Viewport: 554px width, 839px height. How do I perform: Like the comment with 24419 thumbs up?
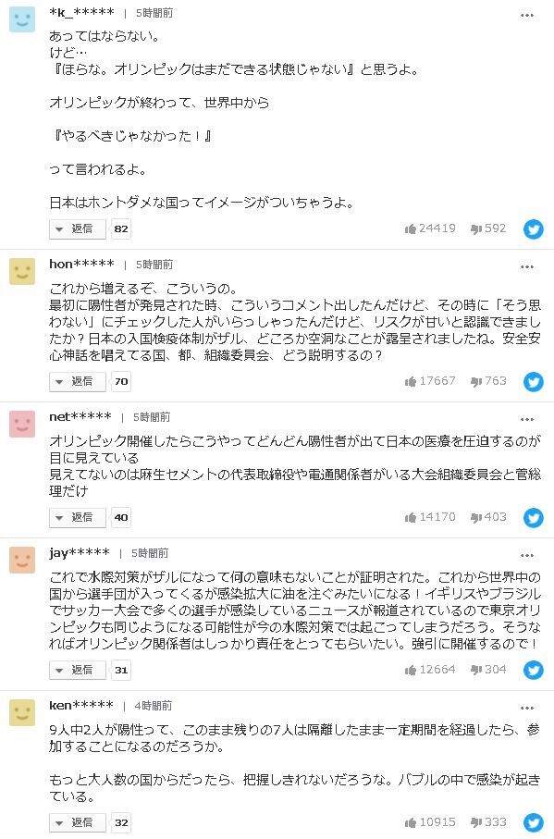point(430,228)
